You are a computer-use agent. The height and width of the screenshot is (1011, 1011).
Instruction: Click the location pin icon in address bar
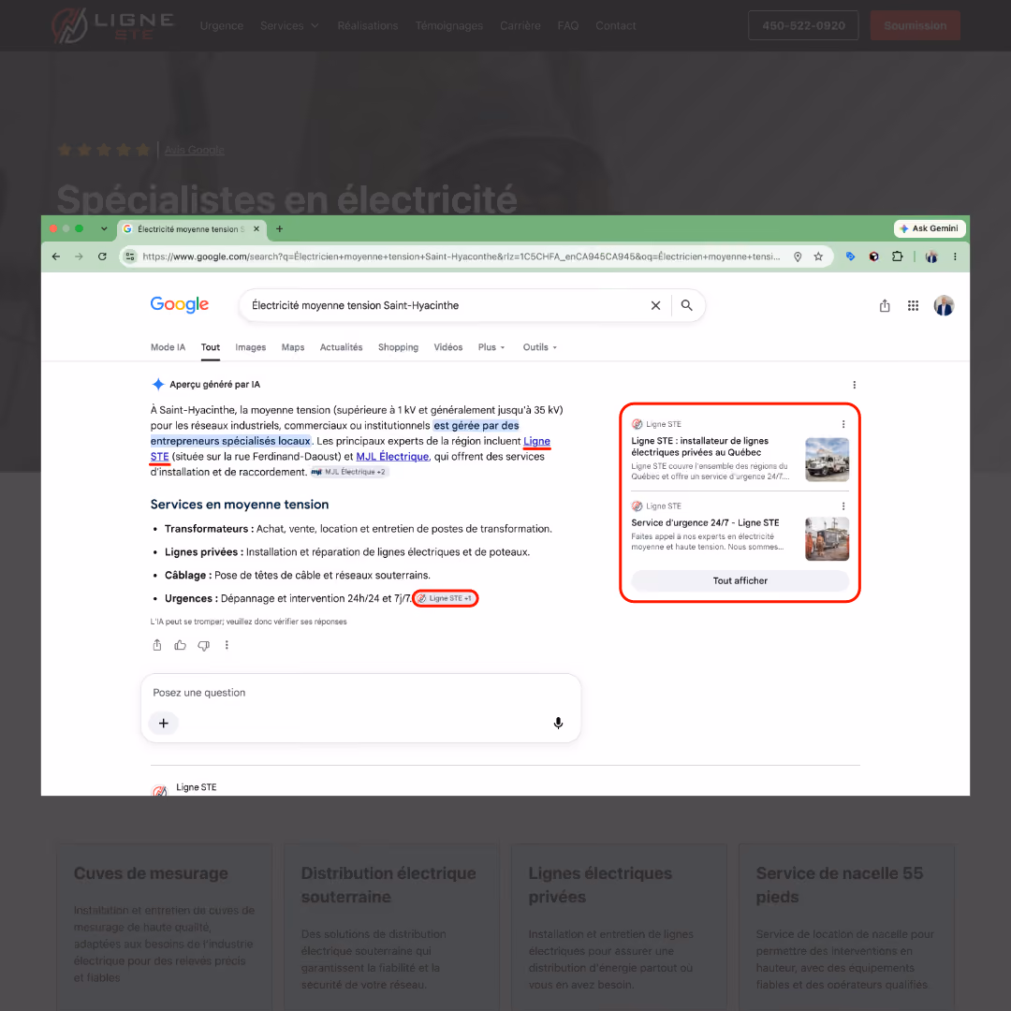pyautogui.click(x=798, y=256)
